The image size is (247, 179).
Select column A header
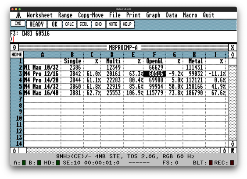click(43, 55)
